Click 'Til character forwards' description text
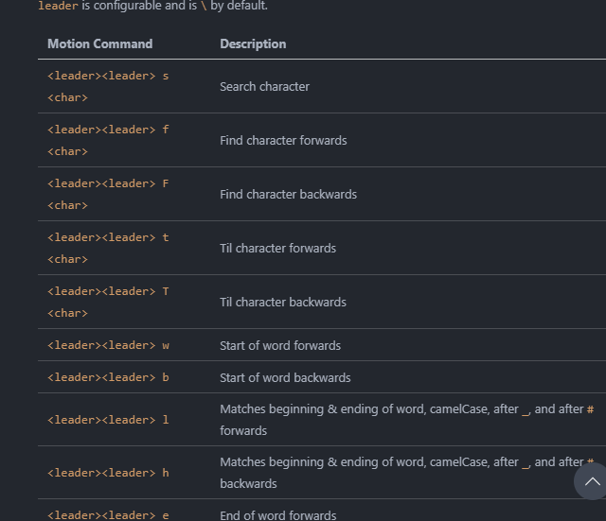 277,248
